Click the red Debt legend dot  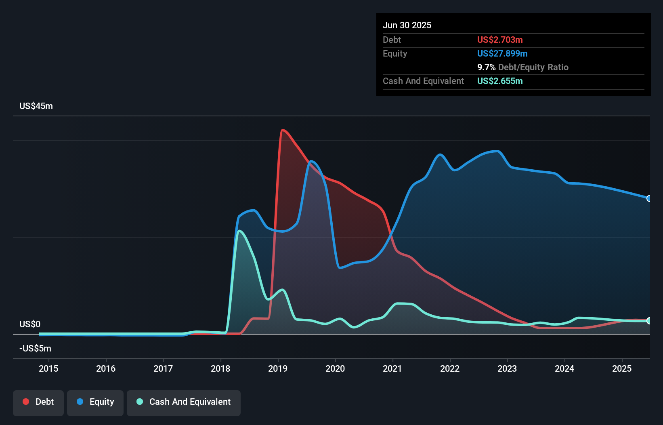[x=26, y=402]
